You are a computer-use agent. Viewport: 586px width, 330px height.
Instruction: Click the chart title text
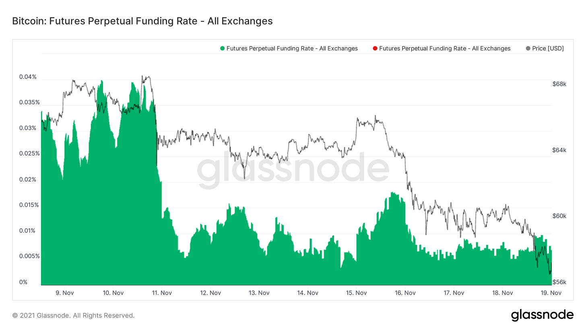coord(142,21)
